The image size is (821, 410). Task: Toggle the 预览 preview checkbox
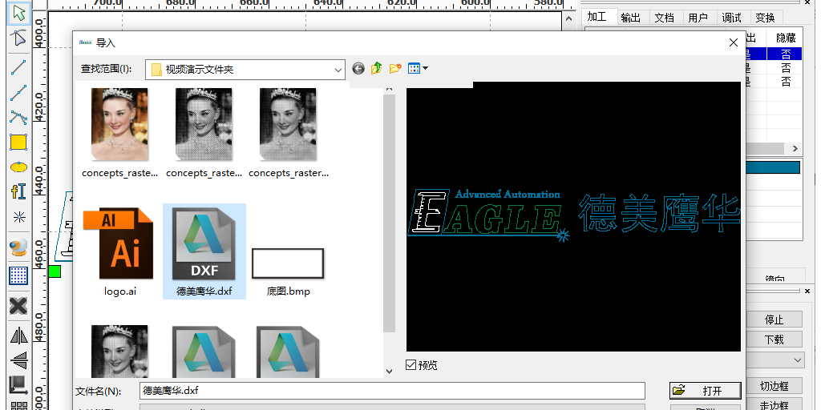[x=411, y=364]
